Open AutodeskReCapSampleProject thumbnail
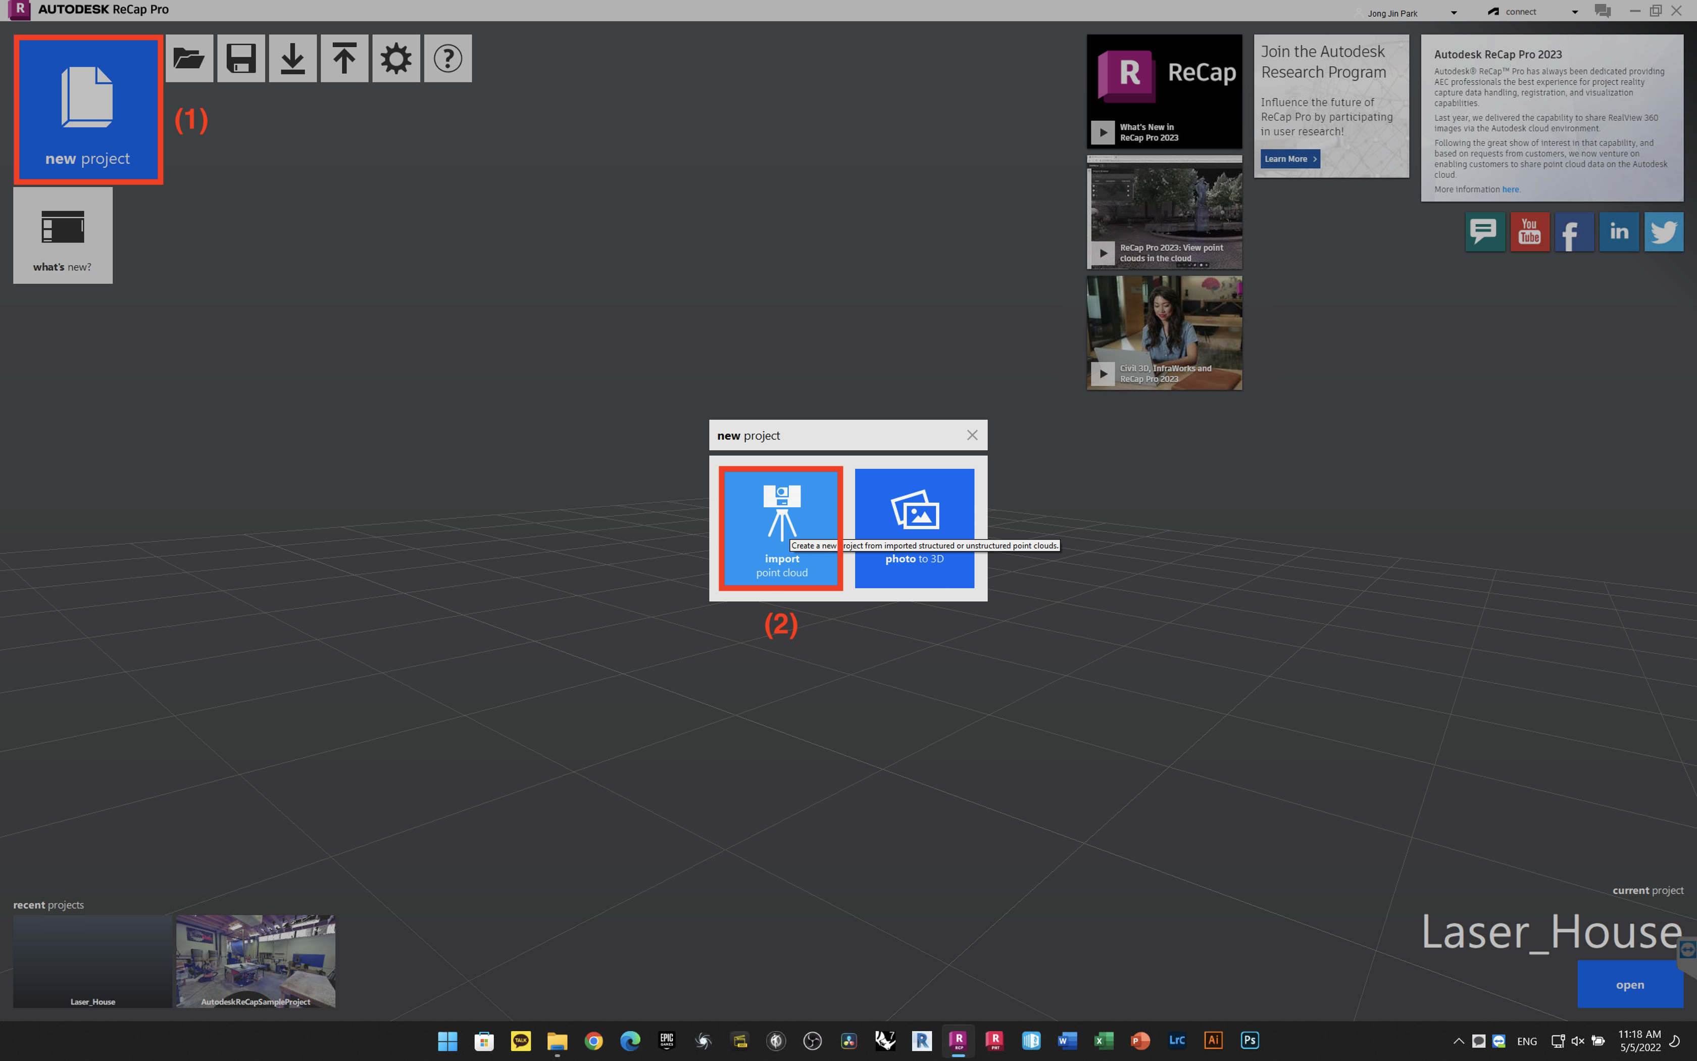Viewport: 1697px width, 1061px height. pyautogui.click(x=255, y=960)
